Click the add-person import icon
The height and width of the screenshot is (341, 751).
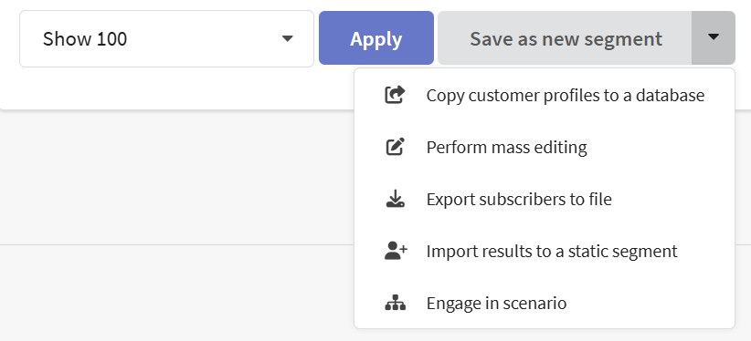[396, 251]
